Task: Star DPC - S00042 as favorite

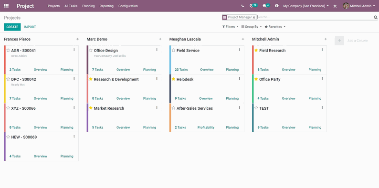Action: (x=8, y=79)
